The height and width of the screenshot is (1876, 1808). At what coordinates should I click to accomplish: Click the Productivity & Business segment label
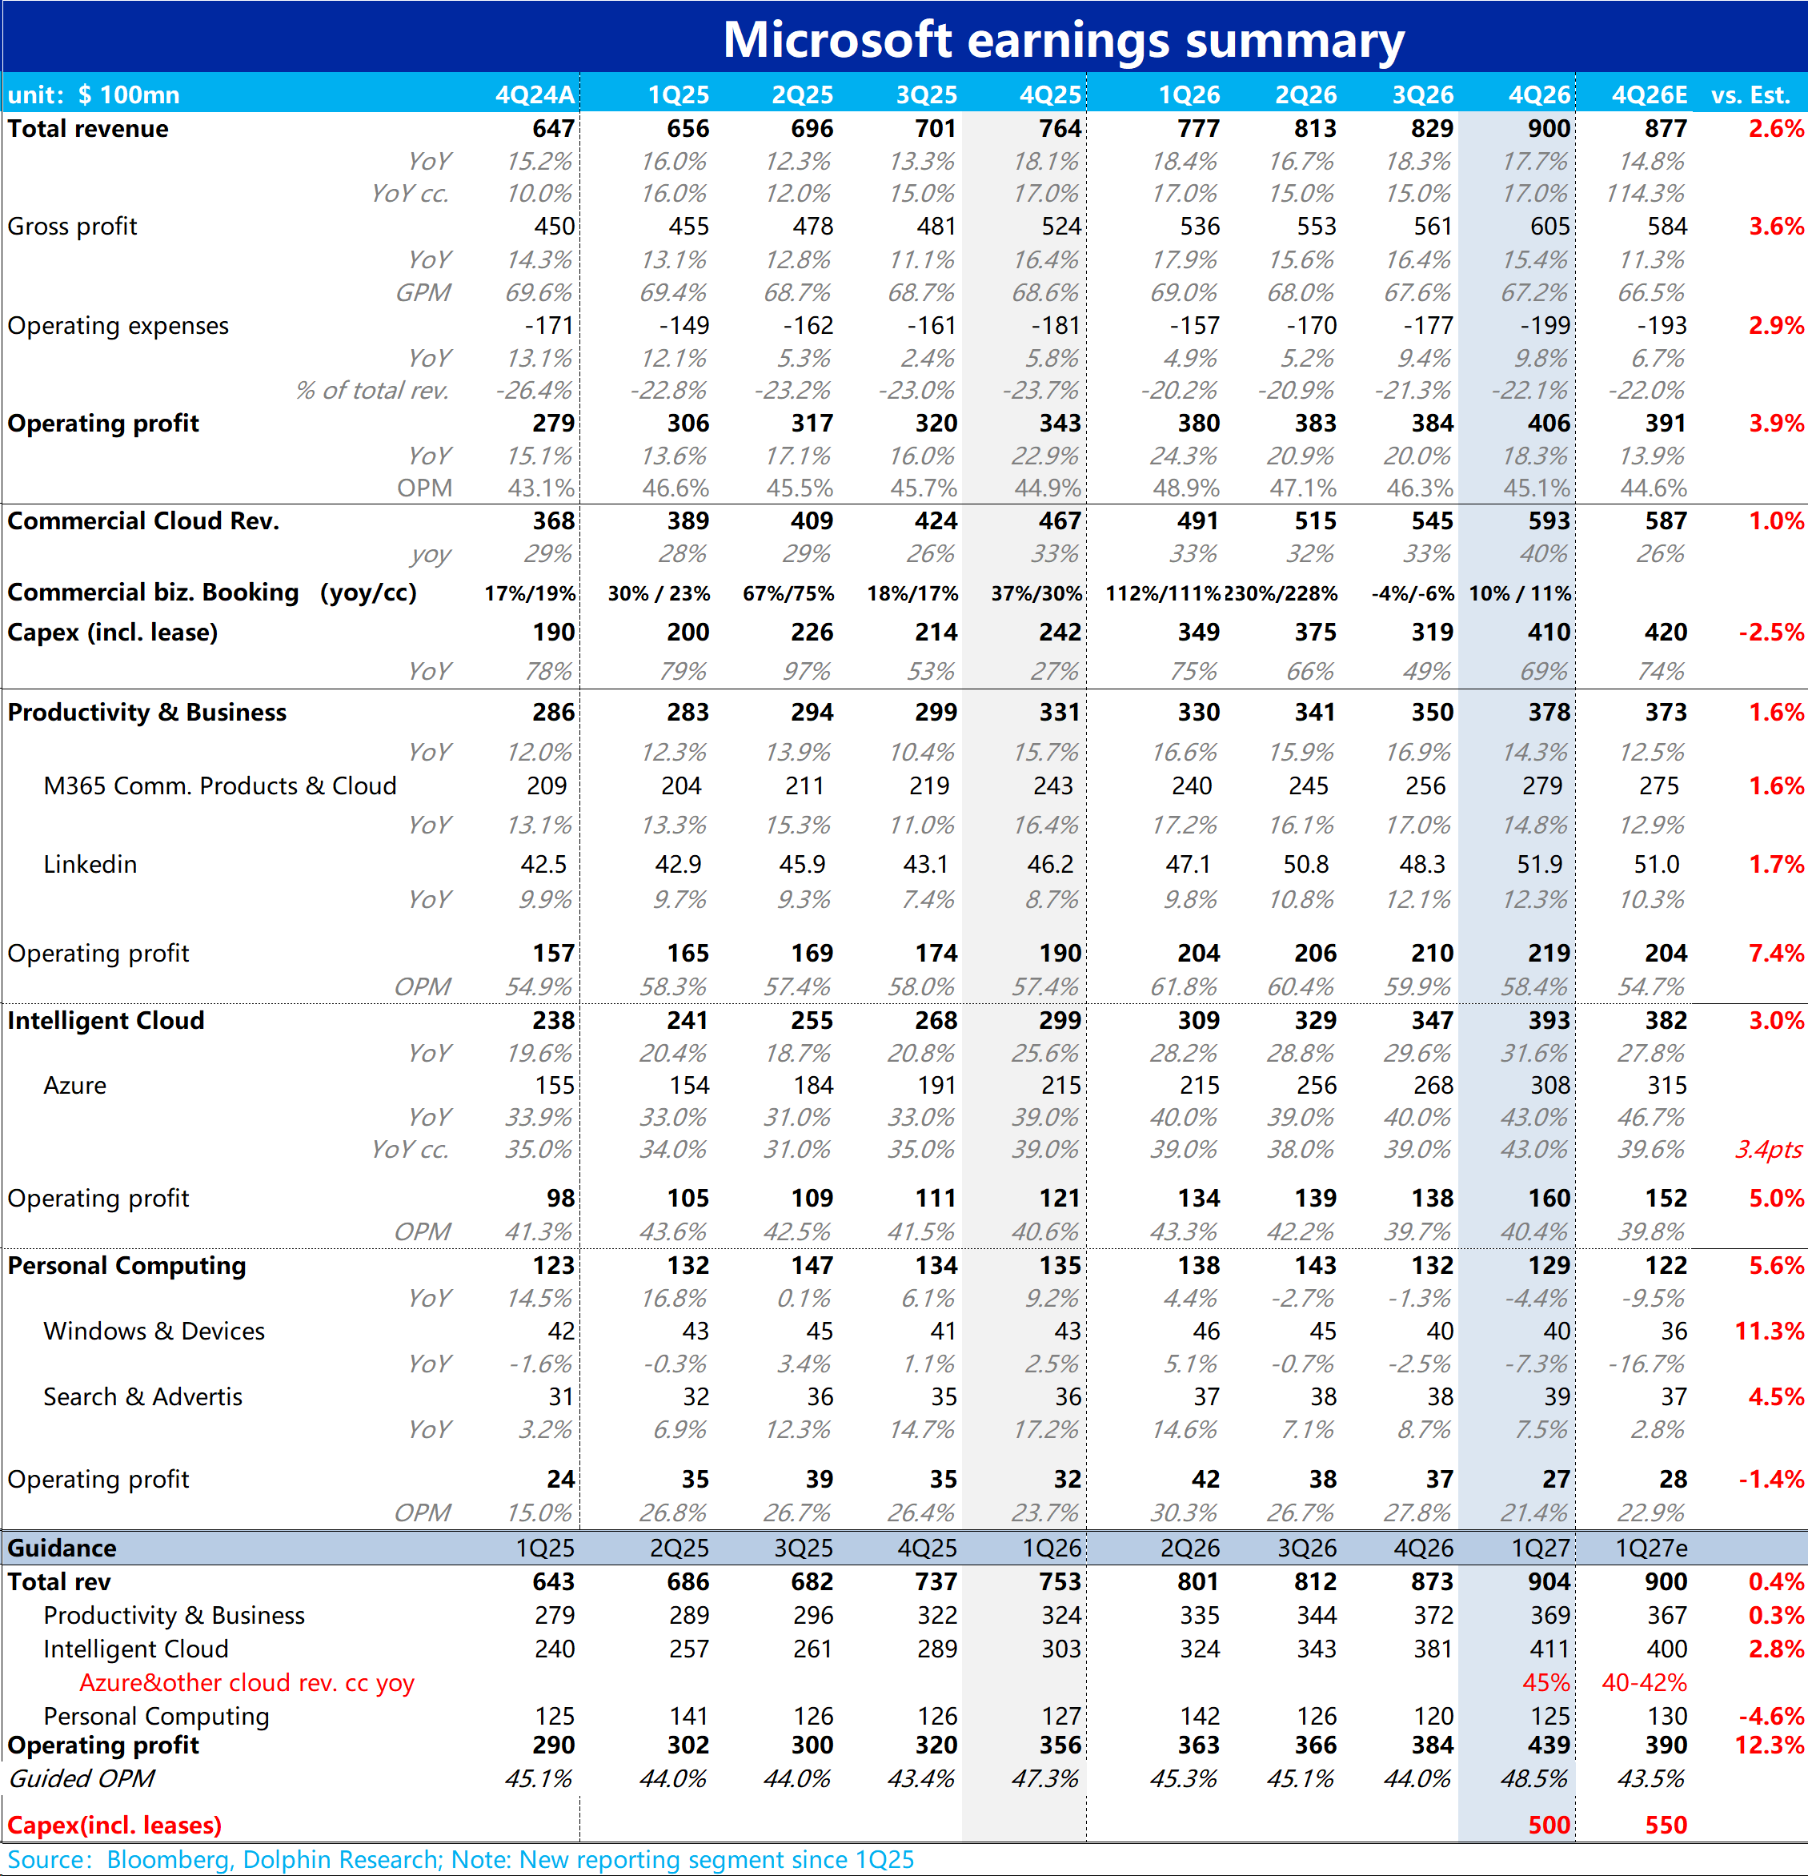(147, 712)
